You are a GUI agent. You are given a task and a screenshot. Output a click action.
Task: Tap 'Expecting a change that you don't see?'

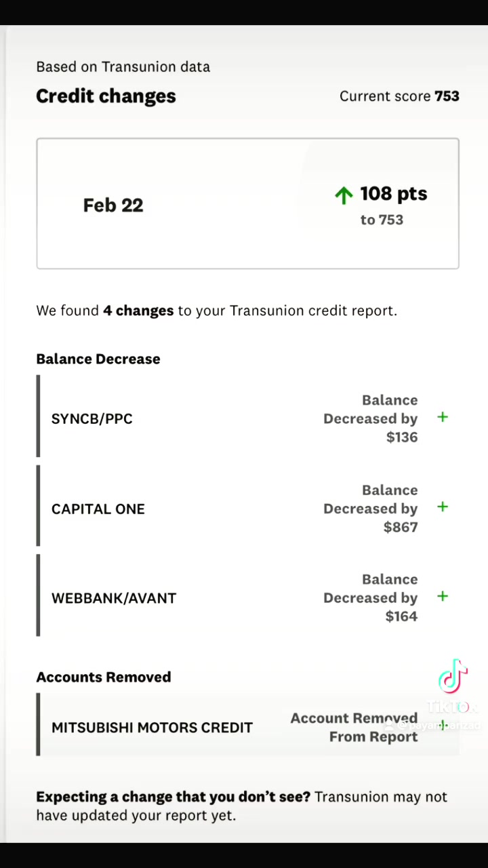(x=173, y=797)
